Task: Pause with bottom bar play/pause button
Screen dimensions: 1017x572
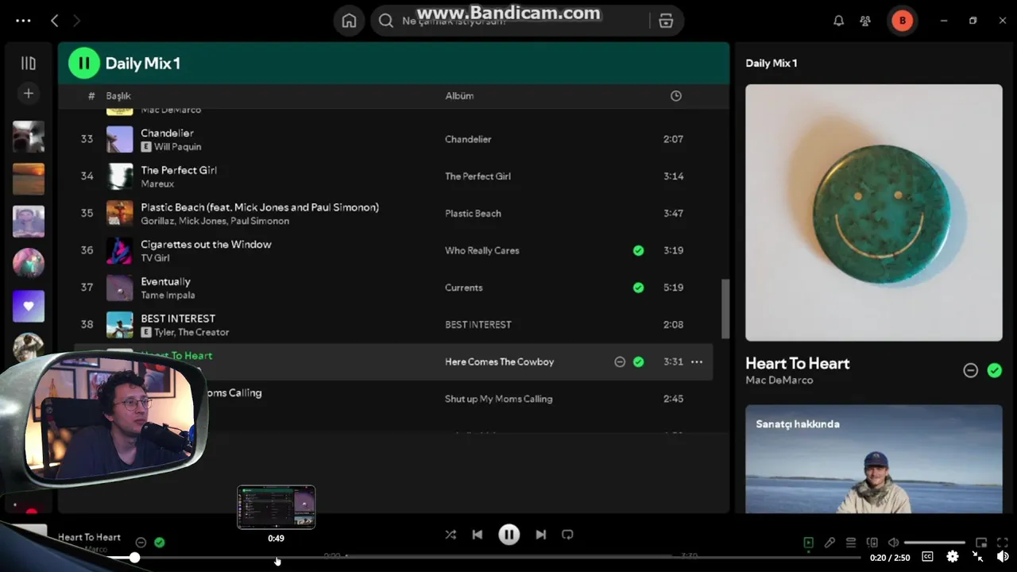Action: tap(509, 535)
